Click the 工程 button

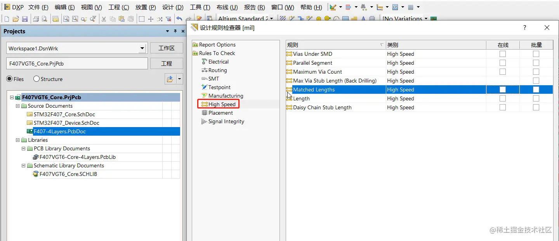[x=167, y=64]
